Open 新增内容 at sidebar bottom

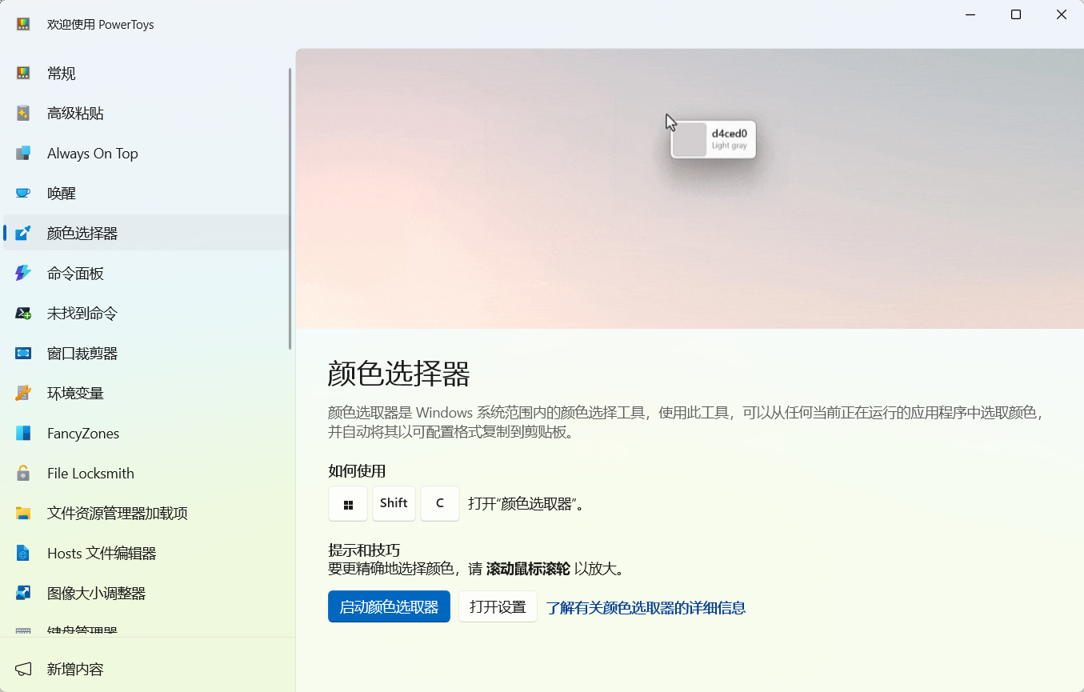(x=147, y=669)
